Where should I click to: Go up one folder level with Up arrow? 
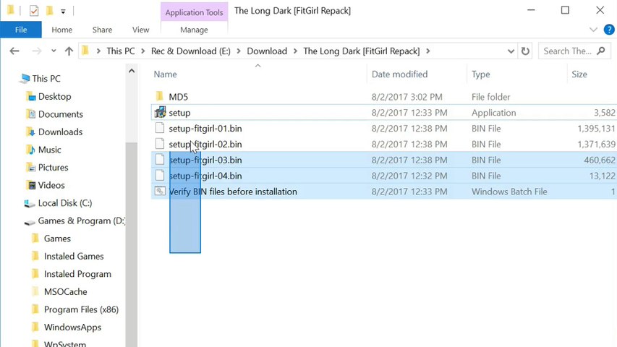[x=69, y=51]
